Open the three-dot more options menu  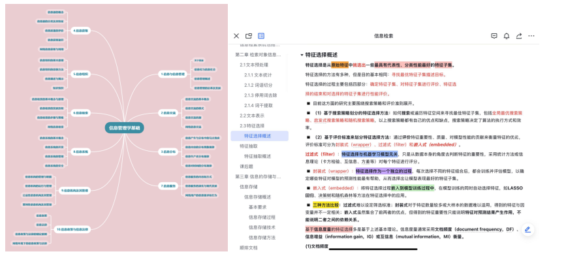click(x=531, y=36)
